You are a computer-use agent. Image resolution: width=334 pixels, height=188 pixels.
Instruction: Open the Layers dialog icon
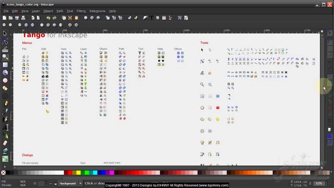pos(158,18)
